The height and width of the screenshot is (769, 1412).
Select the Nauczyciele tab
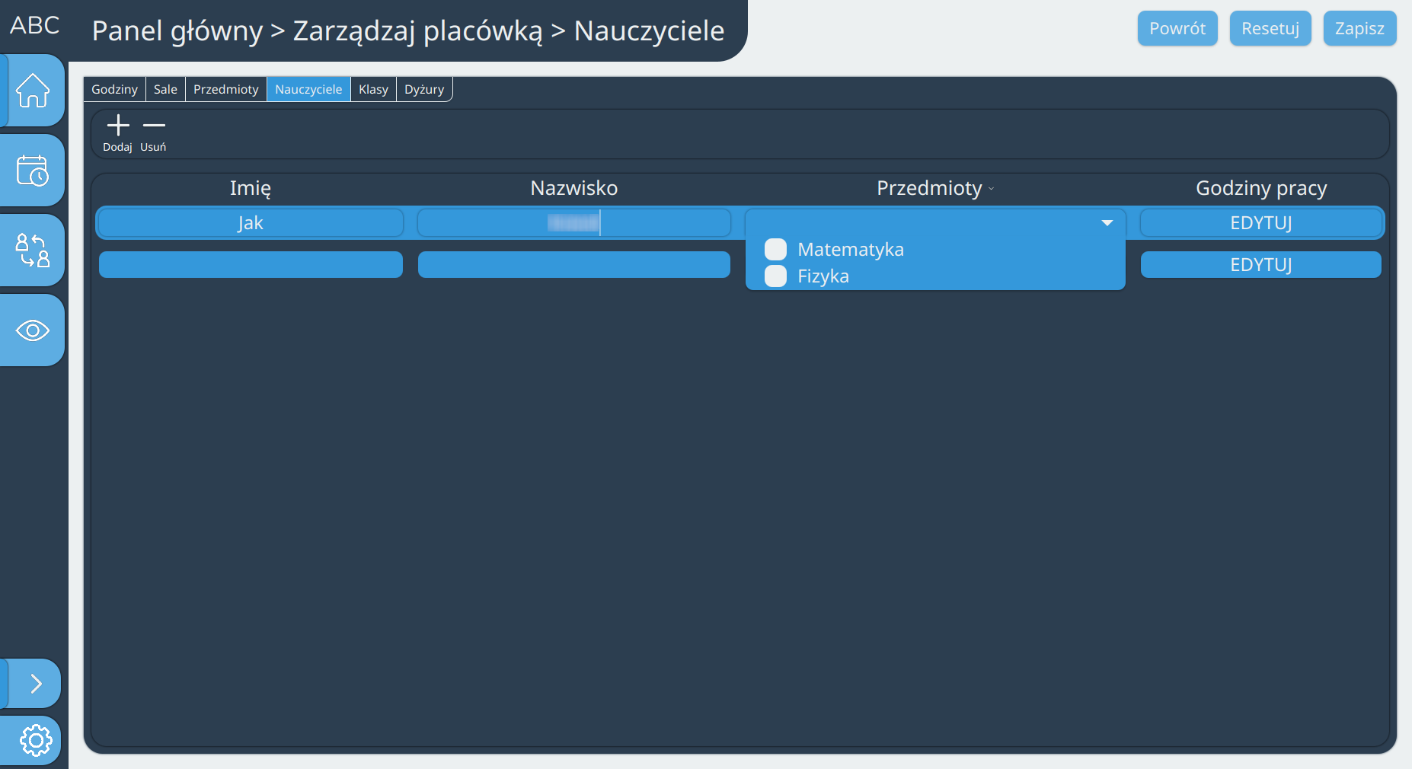click(x=308, y=89)
